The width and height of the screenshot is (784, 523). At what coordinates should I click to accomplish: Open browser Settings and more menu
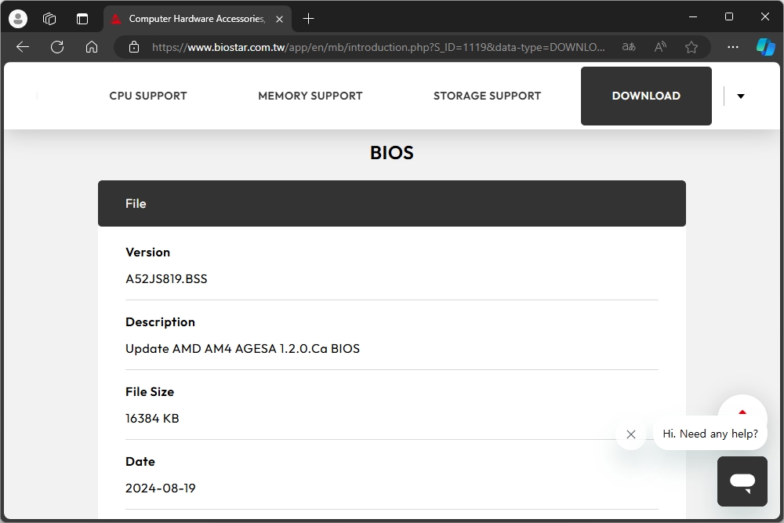(733, 47)
